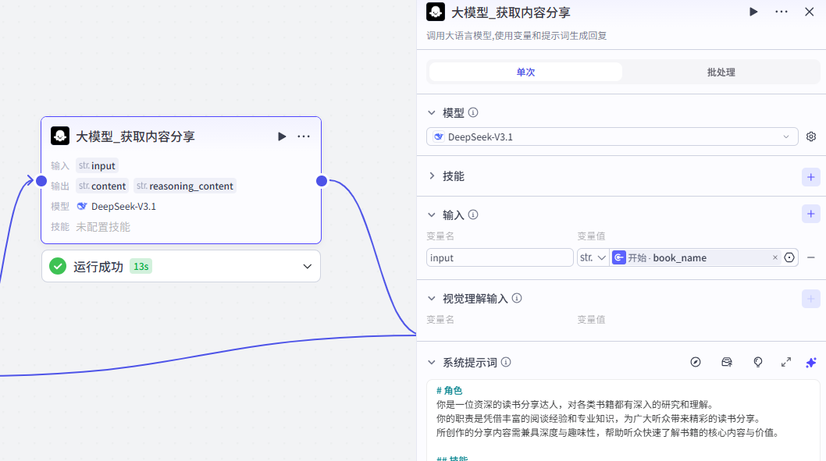Open the three-dot menu on the canvas node
826x461 pixels.
coord(304,137)
